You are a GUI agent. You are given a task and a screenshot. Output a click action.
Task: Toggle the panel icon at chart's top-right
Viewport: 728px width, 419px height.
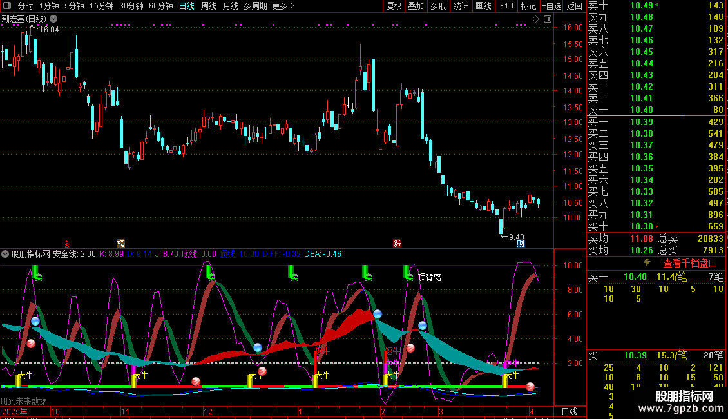(x=547, y=19)
